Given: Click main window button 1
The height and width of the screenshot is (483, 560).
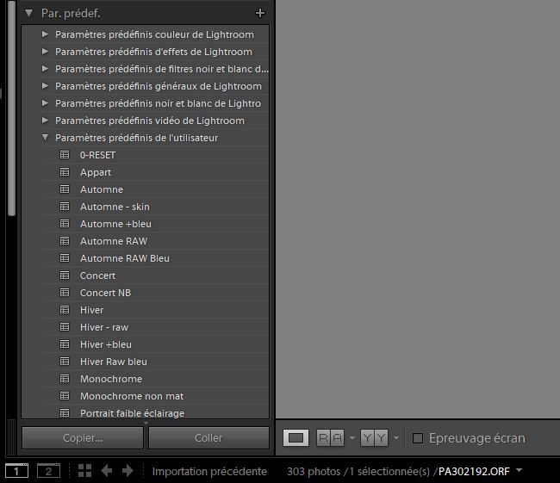Looking at the screenshot, I should tap(16, 471).
